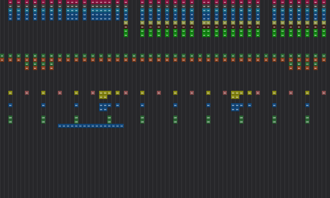The image size is (330, 198).
Task: Select the last C4 in the bottom blue row
Action: click(122, 126)
